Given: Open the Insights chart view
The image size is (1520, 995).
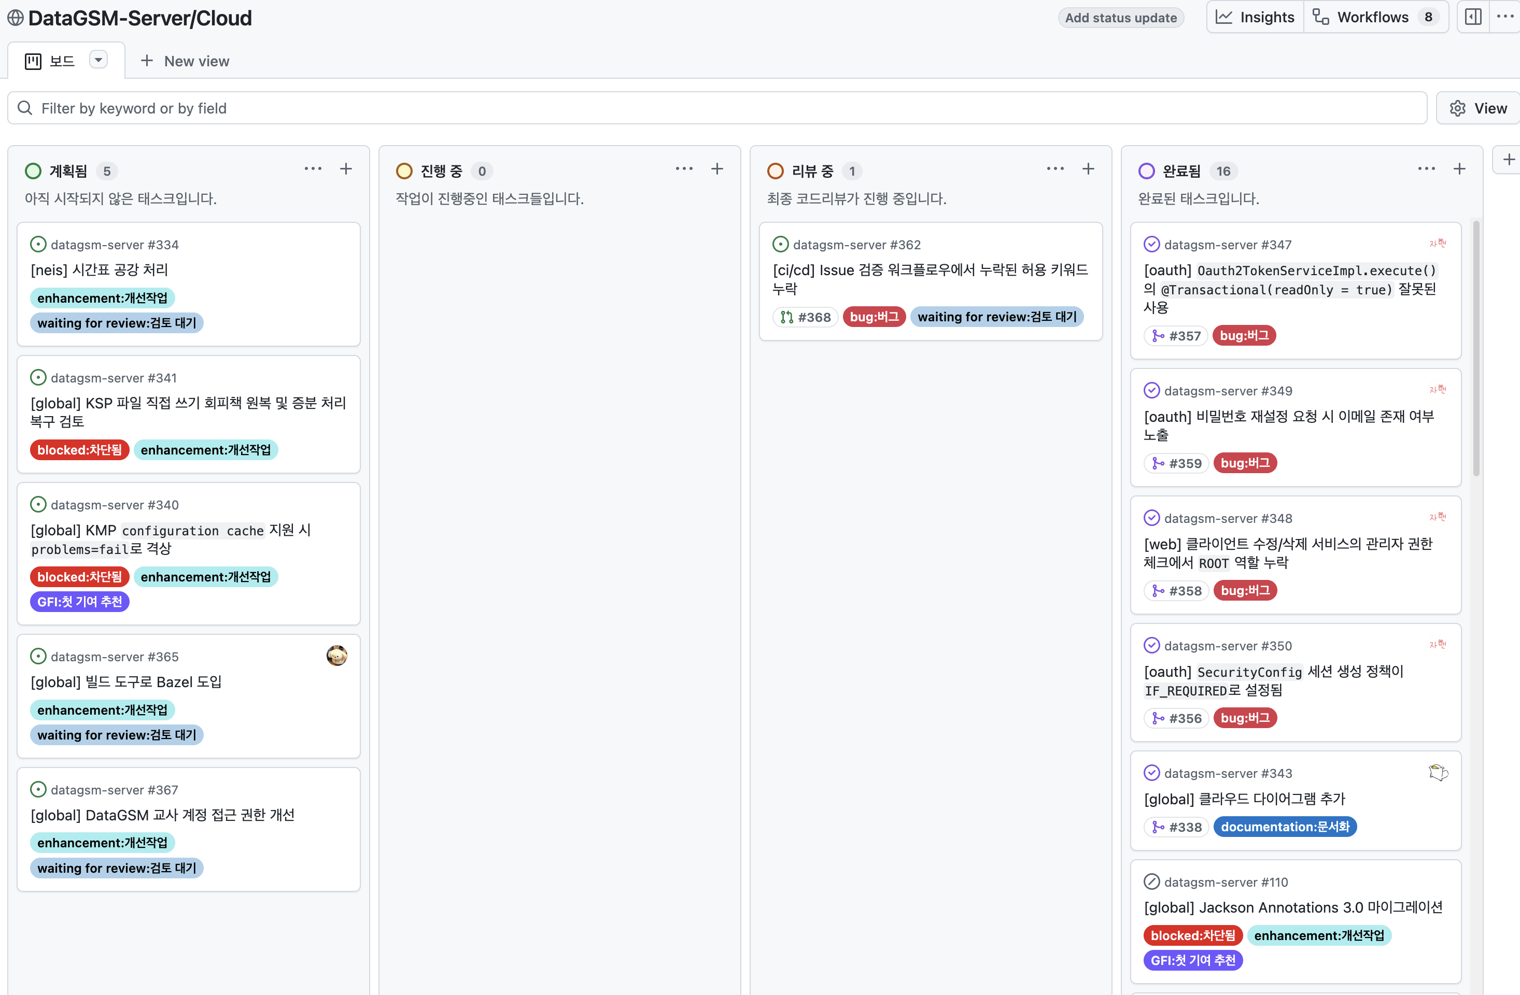Looking at the screenshot, I should pyautogui.click(x=1255, y=17).
